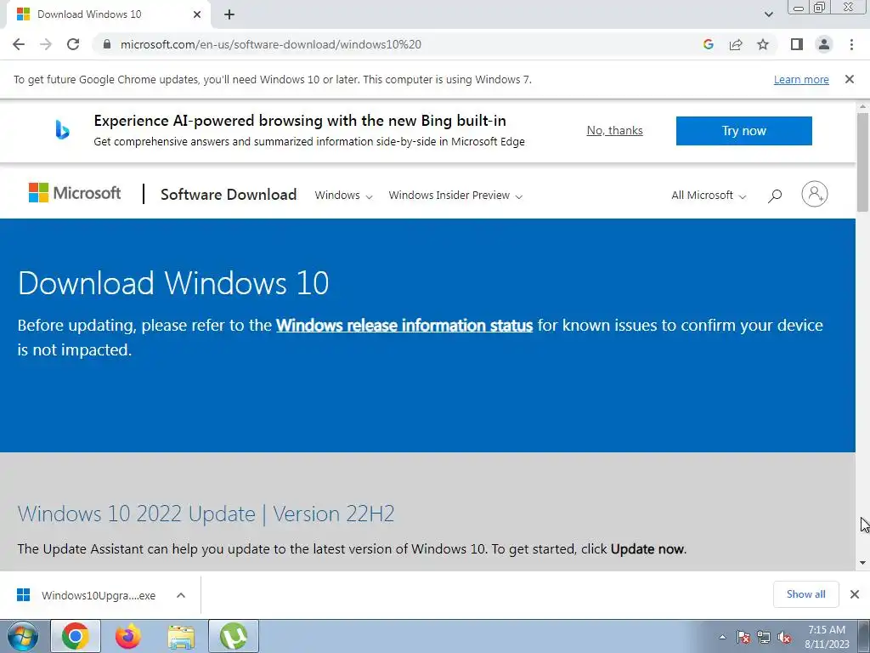
Task: Open site search magnifier
Action: [775, 196]
